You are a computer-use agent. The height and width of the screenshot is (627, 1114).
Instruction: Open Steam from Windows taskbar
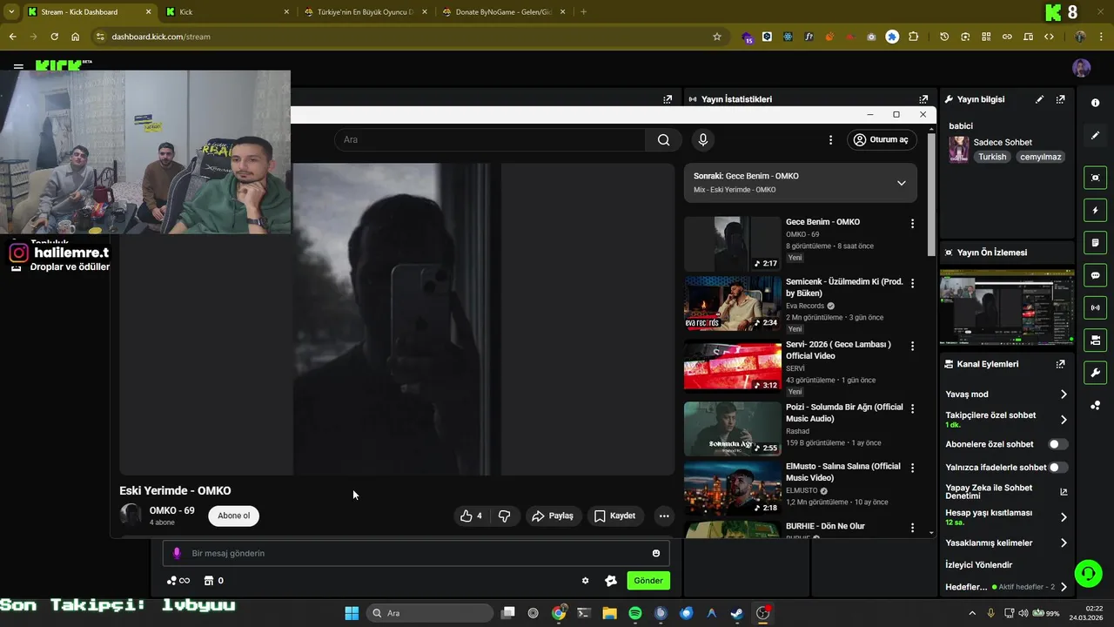coord(736,613)
